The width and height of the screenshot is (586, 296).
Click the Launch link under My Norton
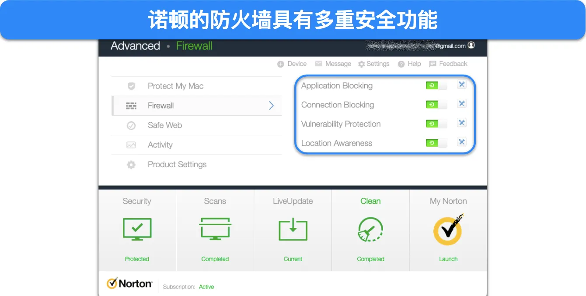click(x=448, y=259)
